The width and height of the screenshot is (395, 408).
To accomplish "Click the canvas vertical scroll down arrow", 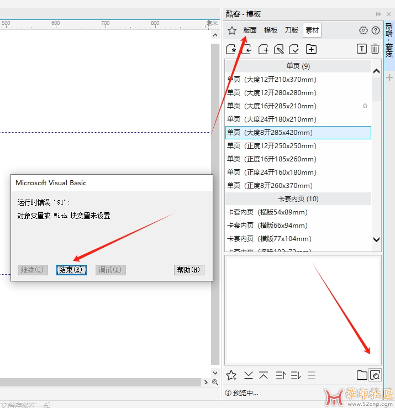I will click(215, 373).
